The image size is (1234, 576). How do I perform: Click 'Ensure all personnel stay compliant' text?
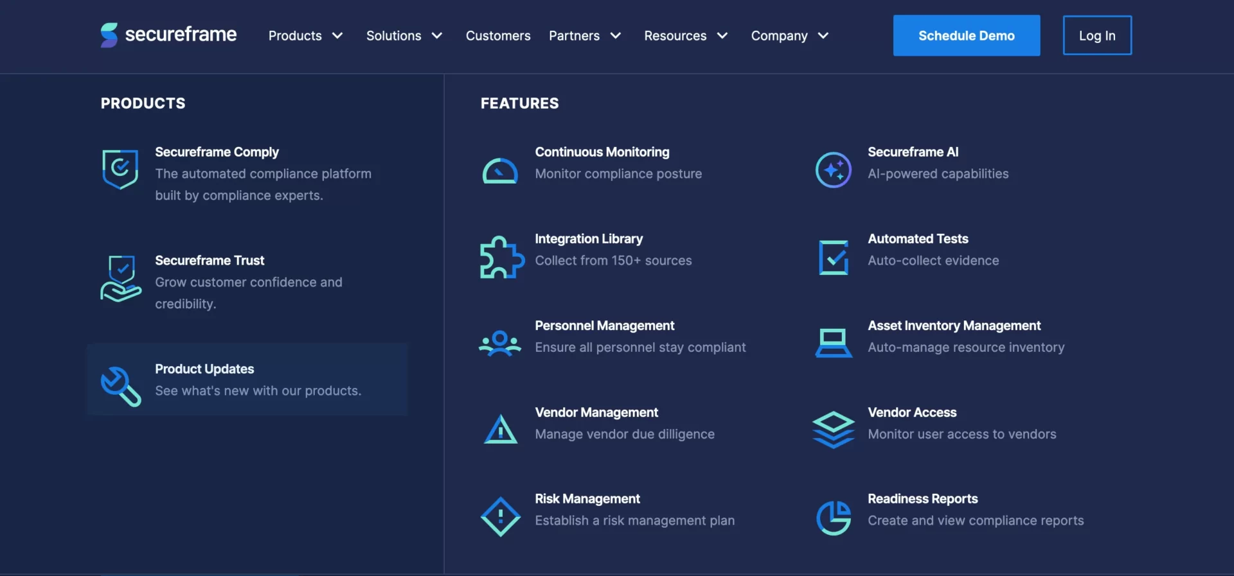[x=640, y=347]
